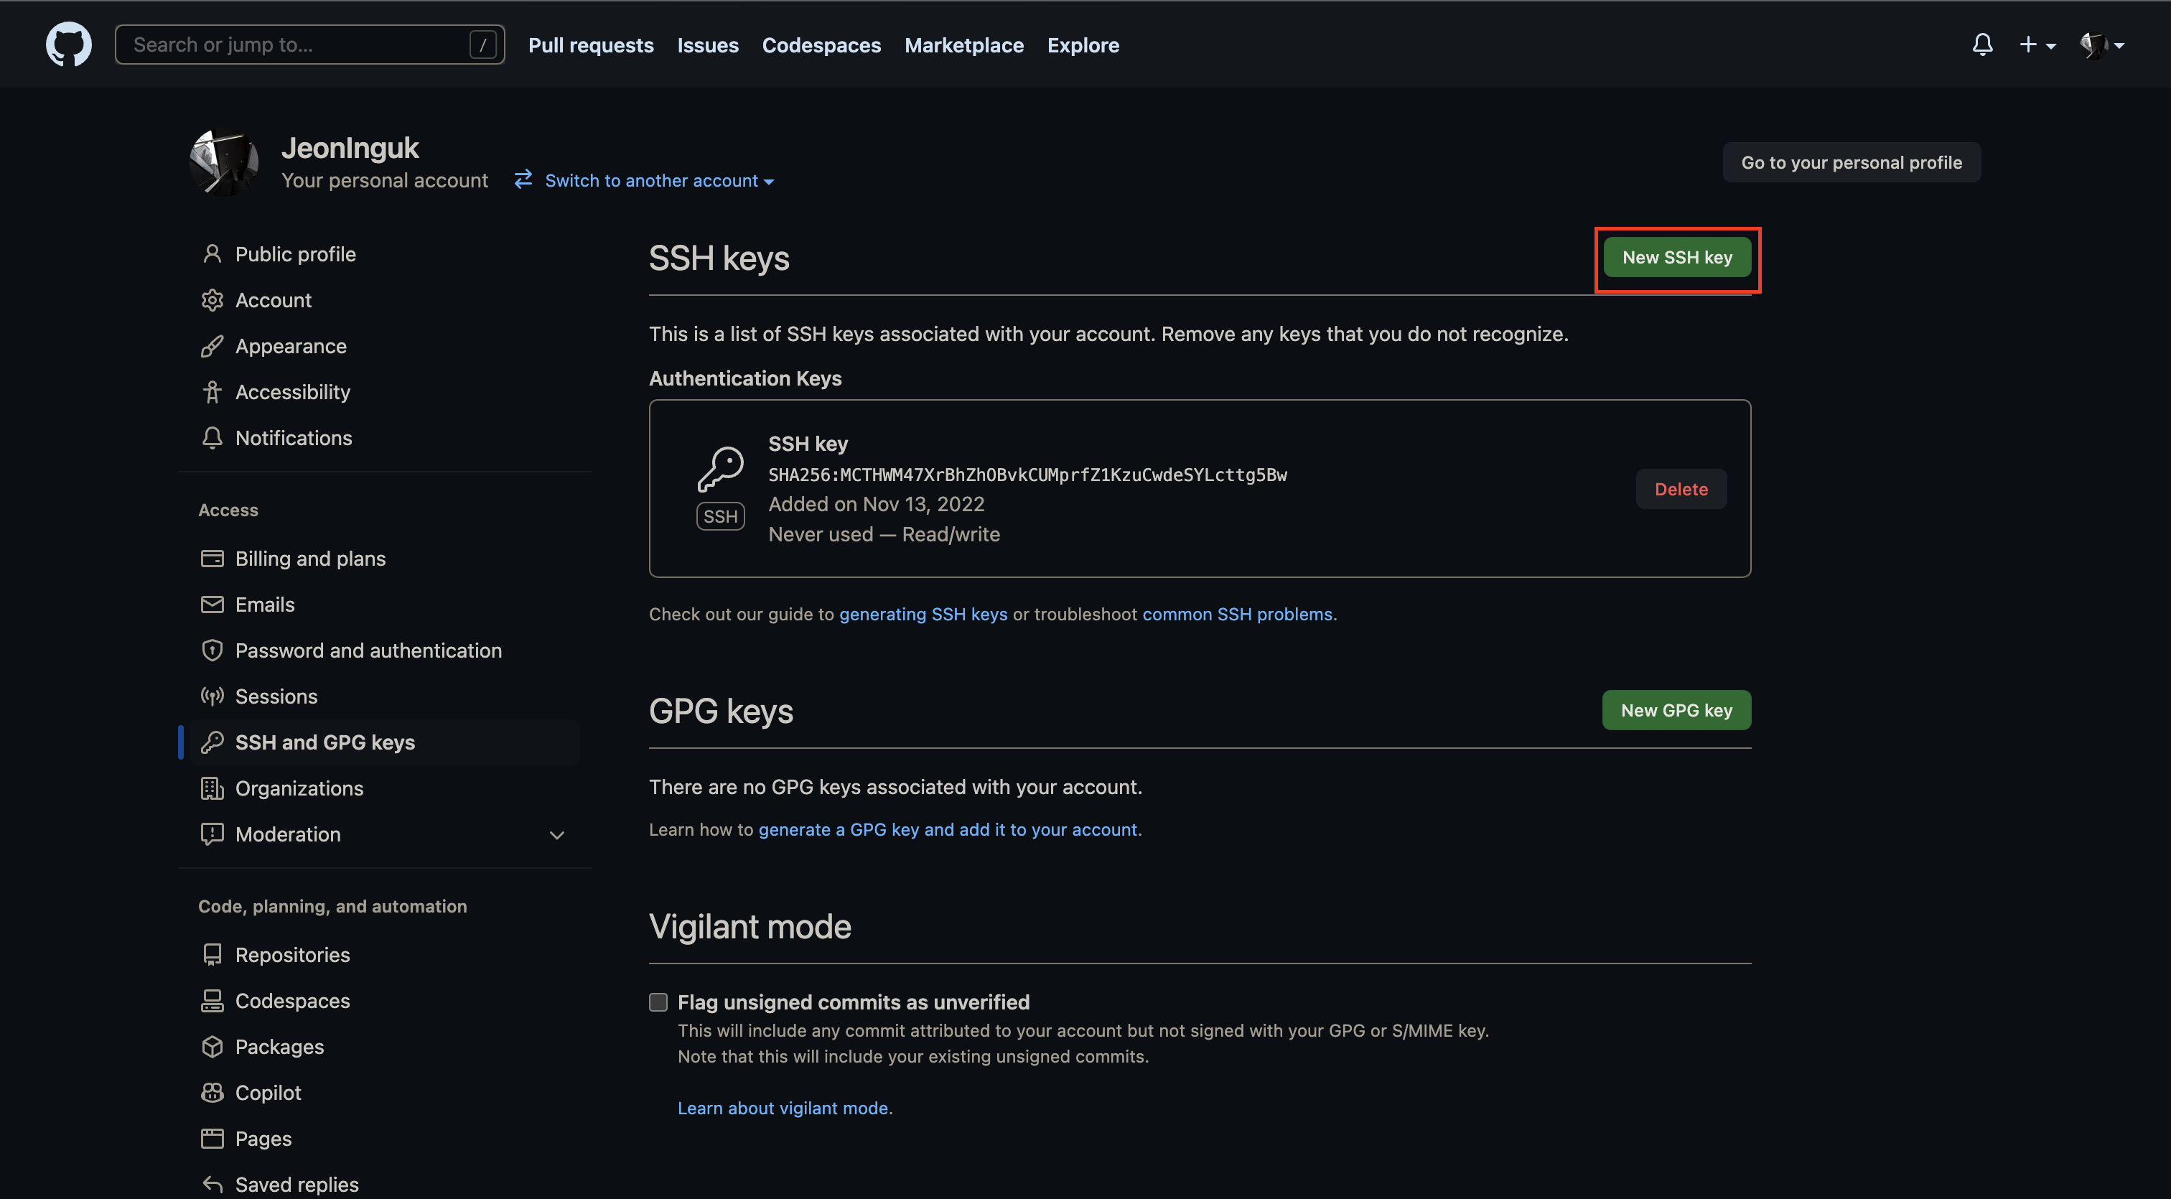Open the generating SSH keys guide link

[x=923, y=615]
